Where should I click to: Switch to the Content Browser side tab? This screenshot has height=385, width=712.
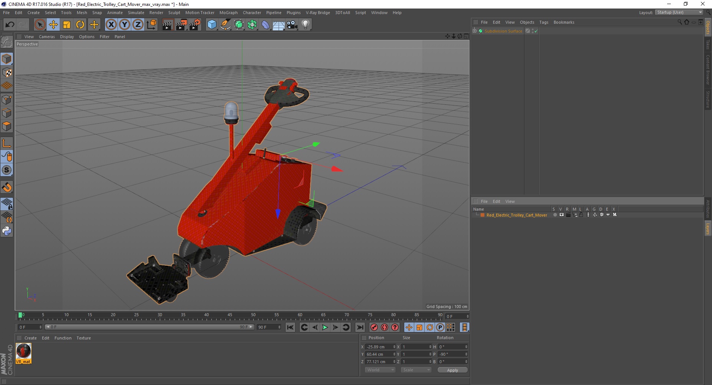coord(708,70)
